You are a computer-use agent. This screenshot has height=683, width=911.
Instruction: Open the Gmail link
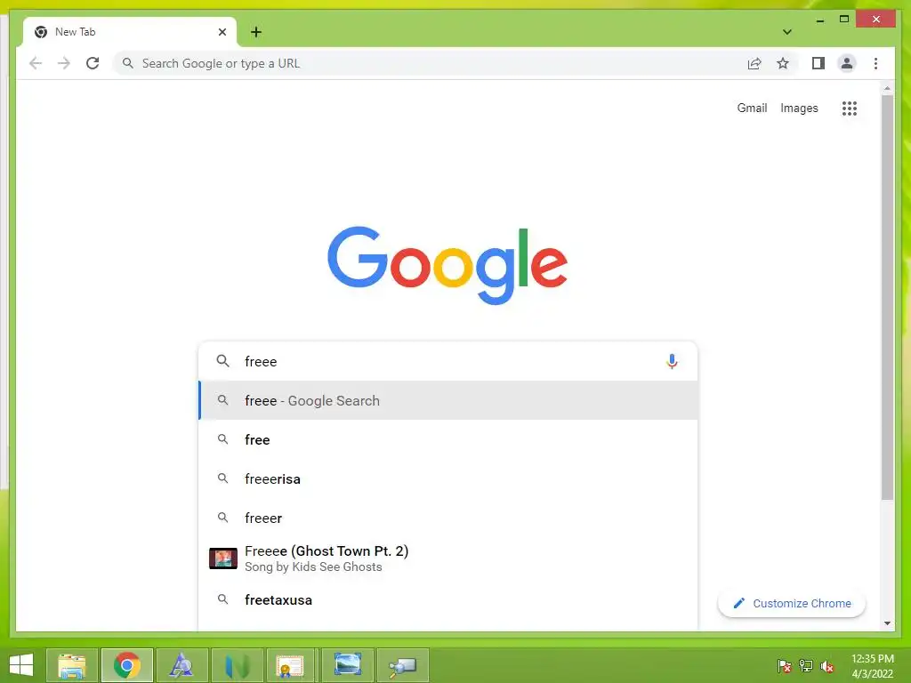point(752,108)
